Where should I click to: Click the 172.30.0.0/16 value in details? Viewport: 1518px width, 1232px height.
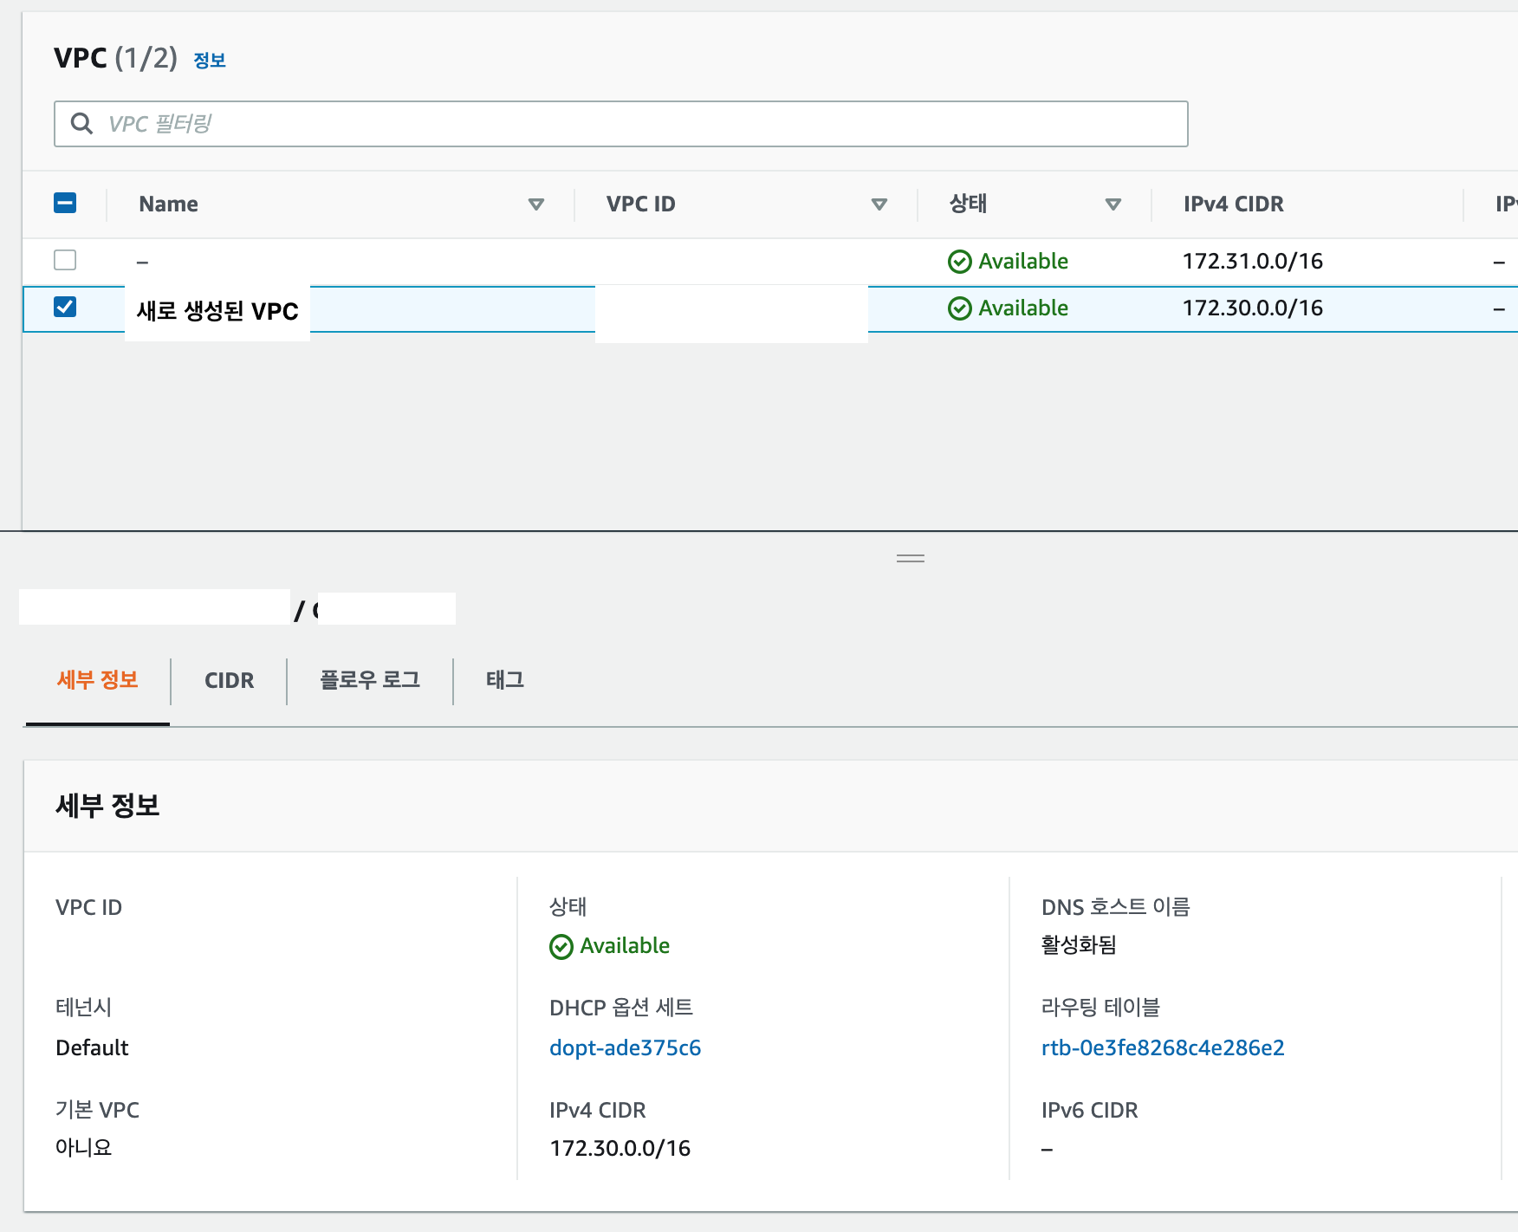(x=620, y=1148)
